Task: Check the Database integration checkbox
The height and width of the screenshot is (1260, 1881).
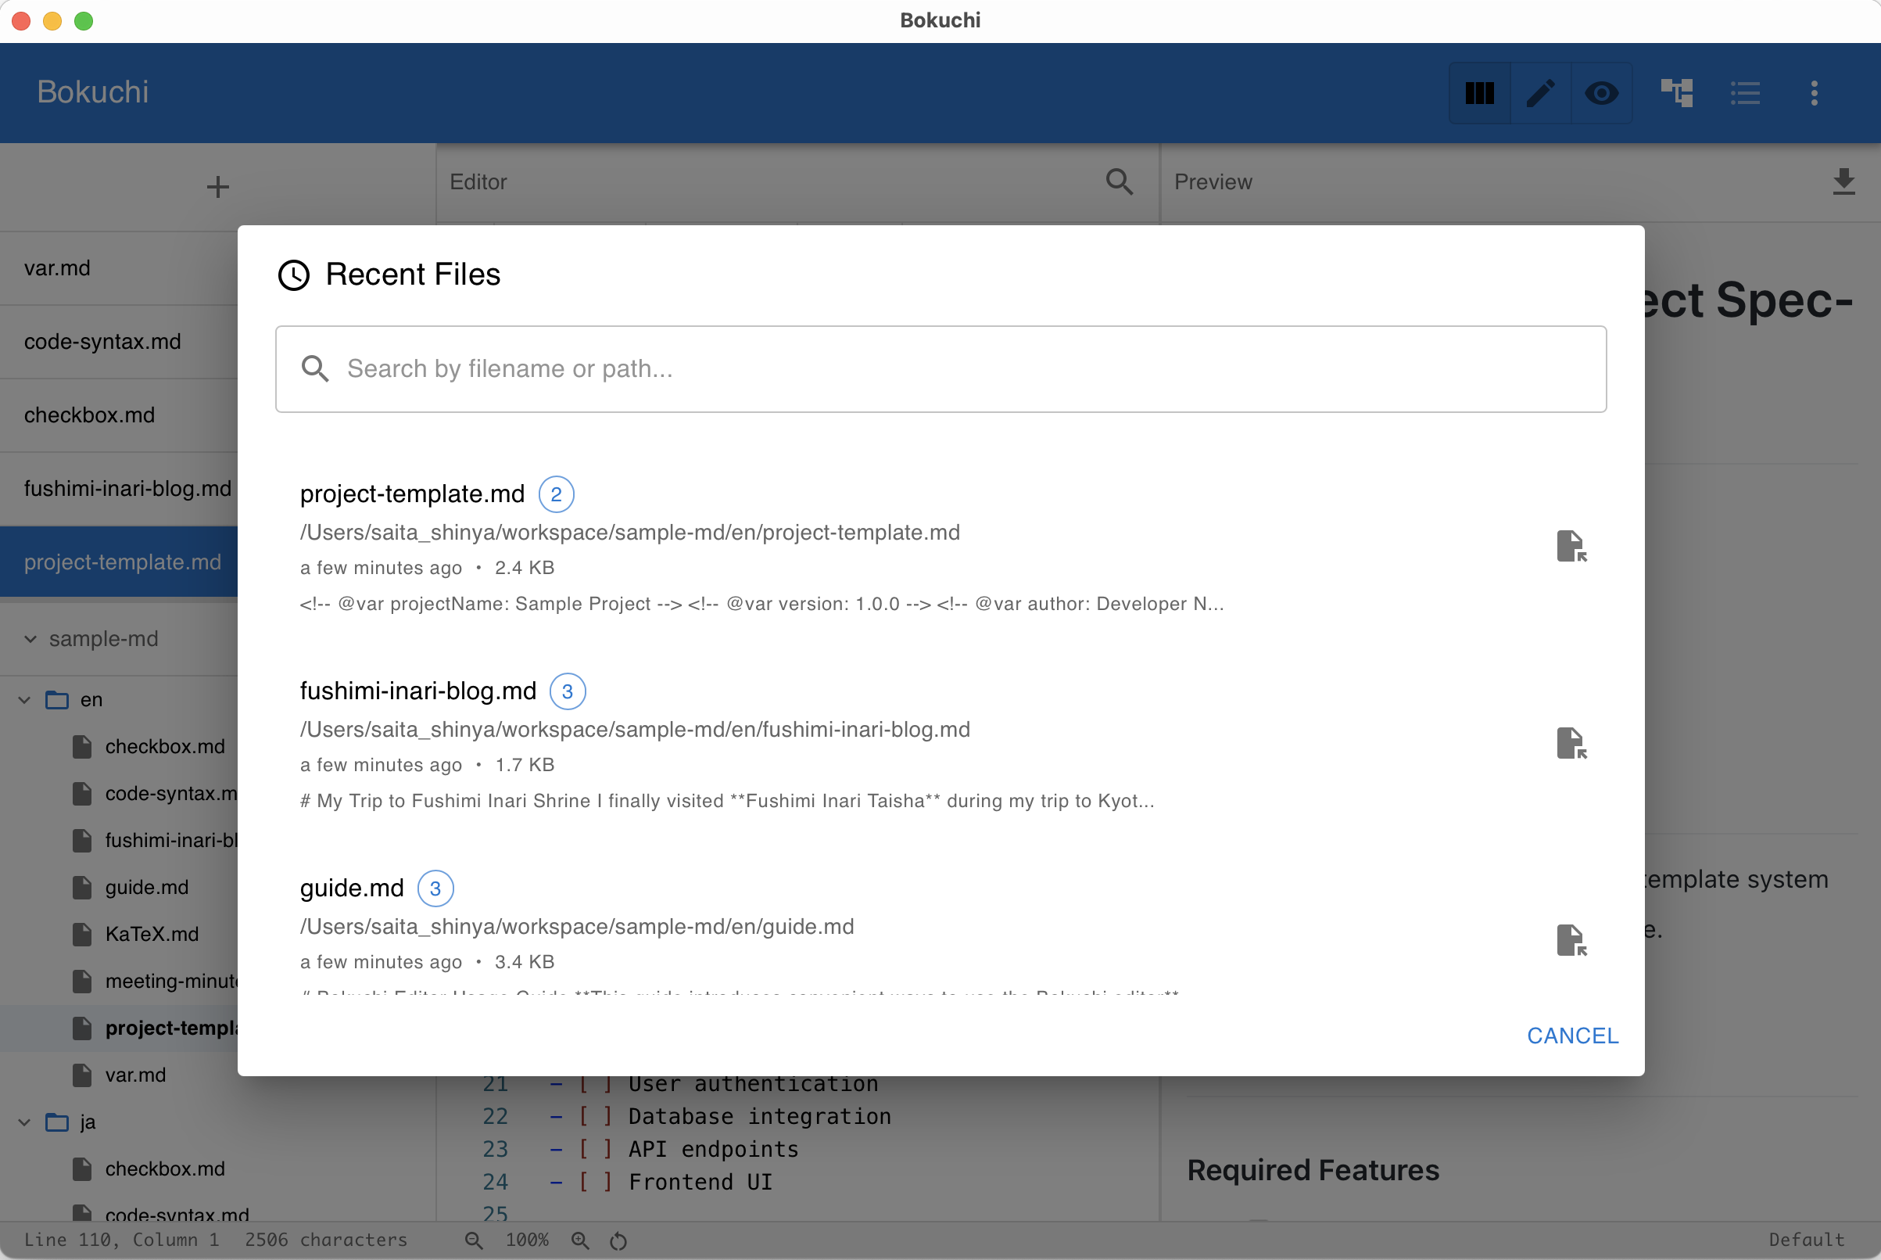Action: coord(594,1116)
